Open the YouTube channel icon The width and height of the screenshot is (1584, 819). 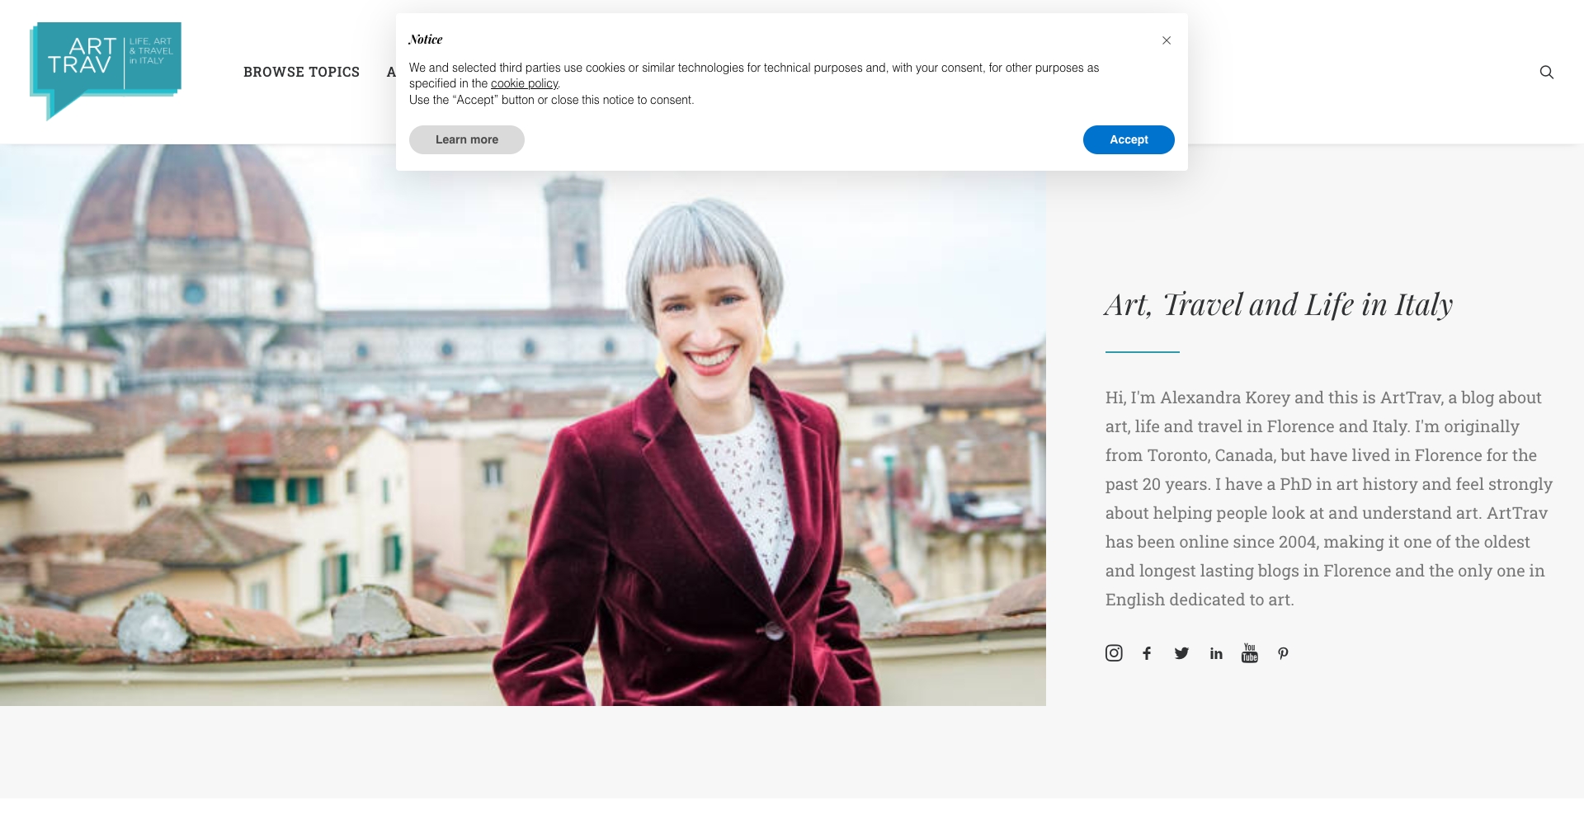1249,652
